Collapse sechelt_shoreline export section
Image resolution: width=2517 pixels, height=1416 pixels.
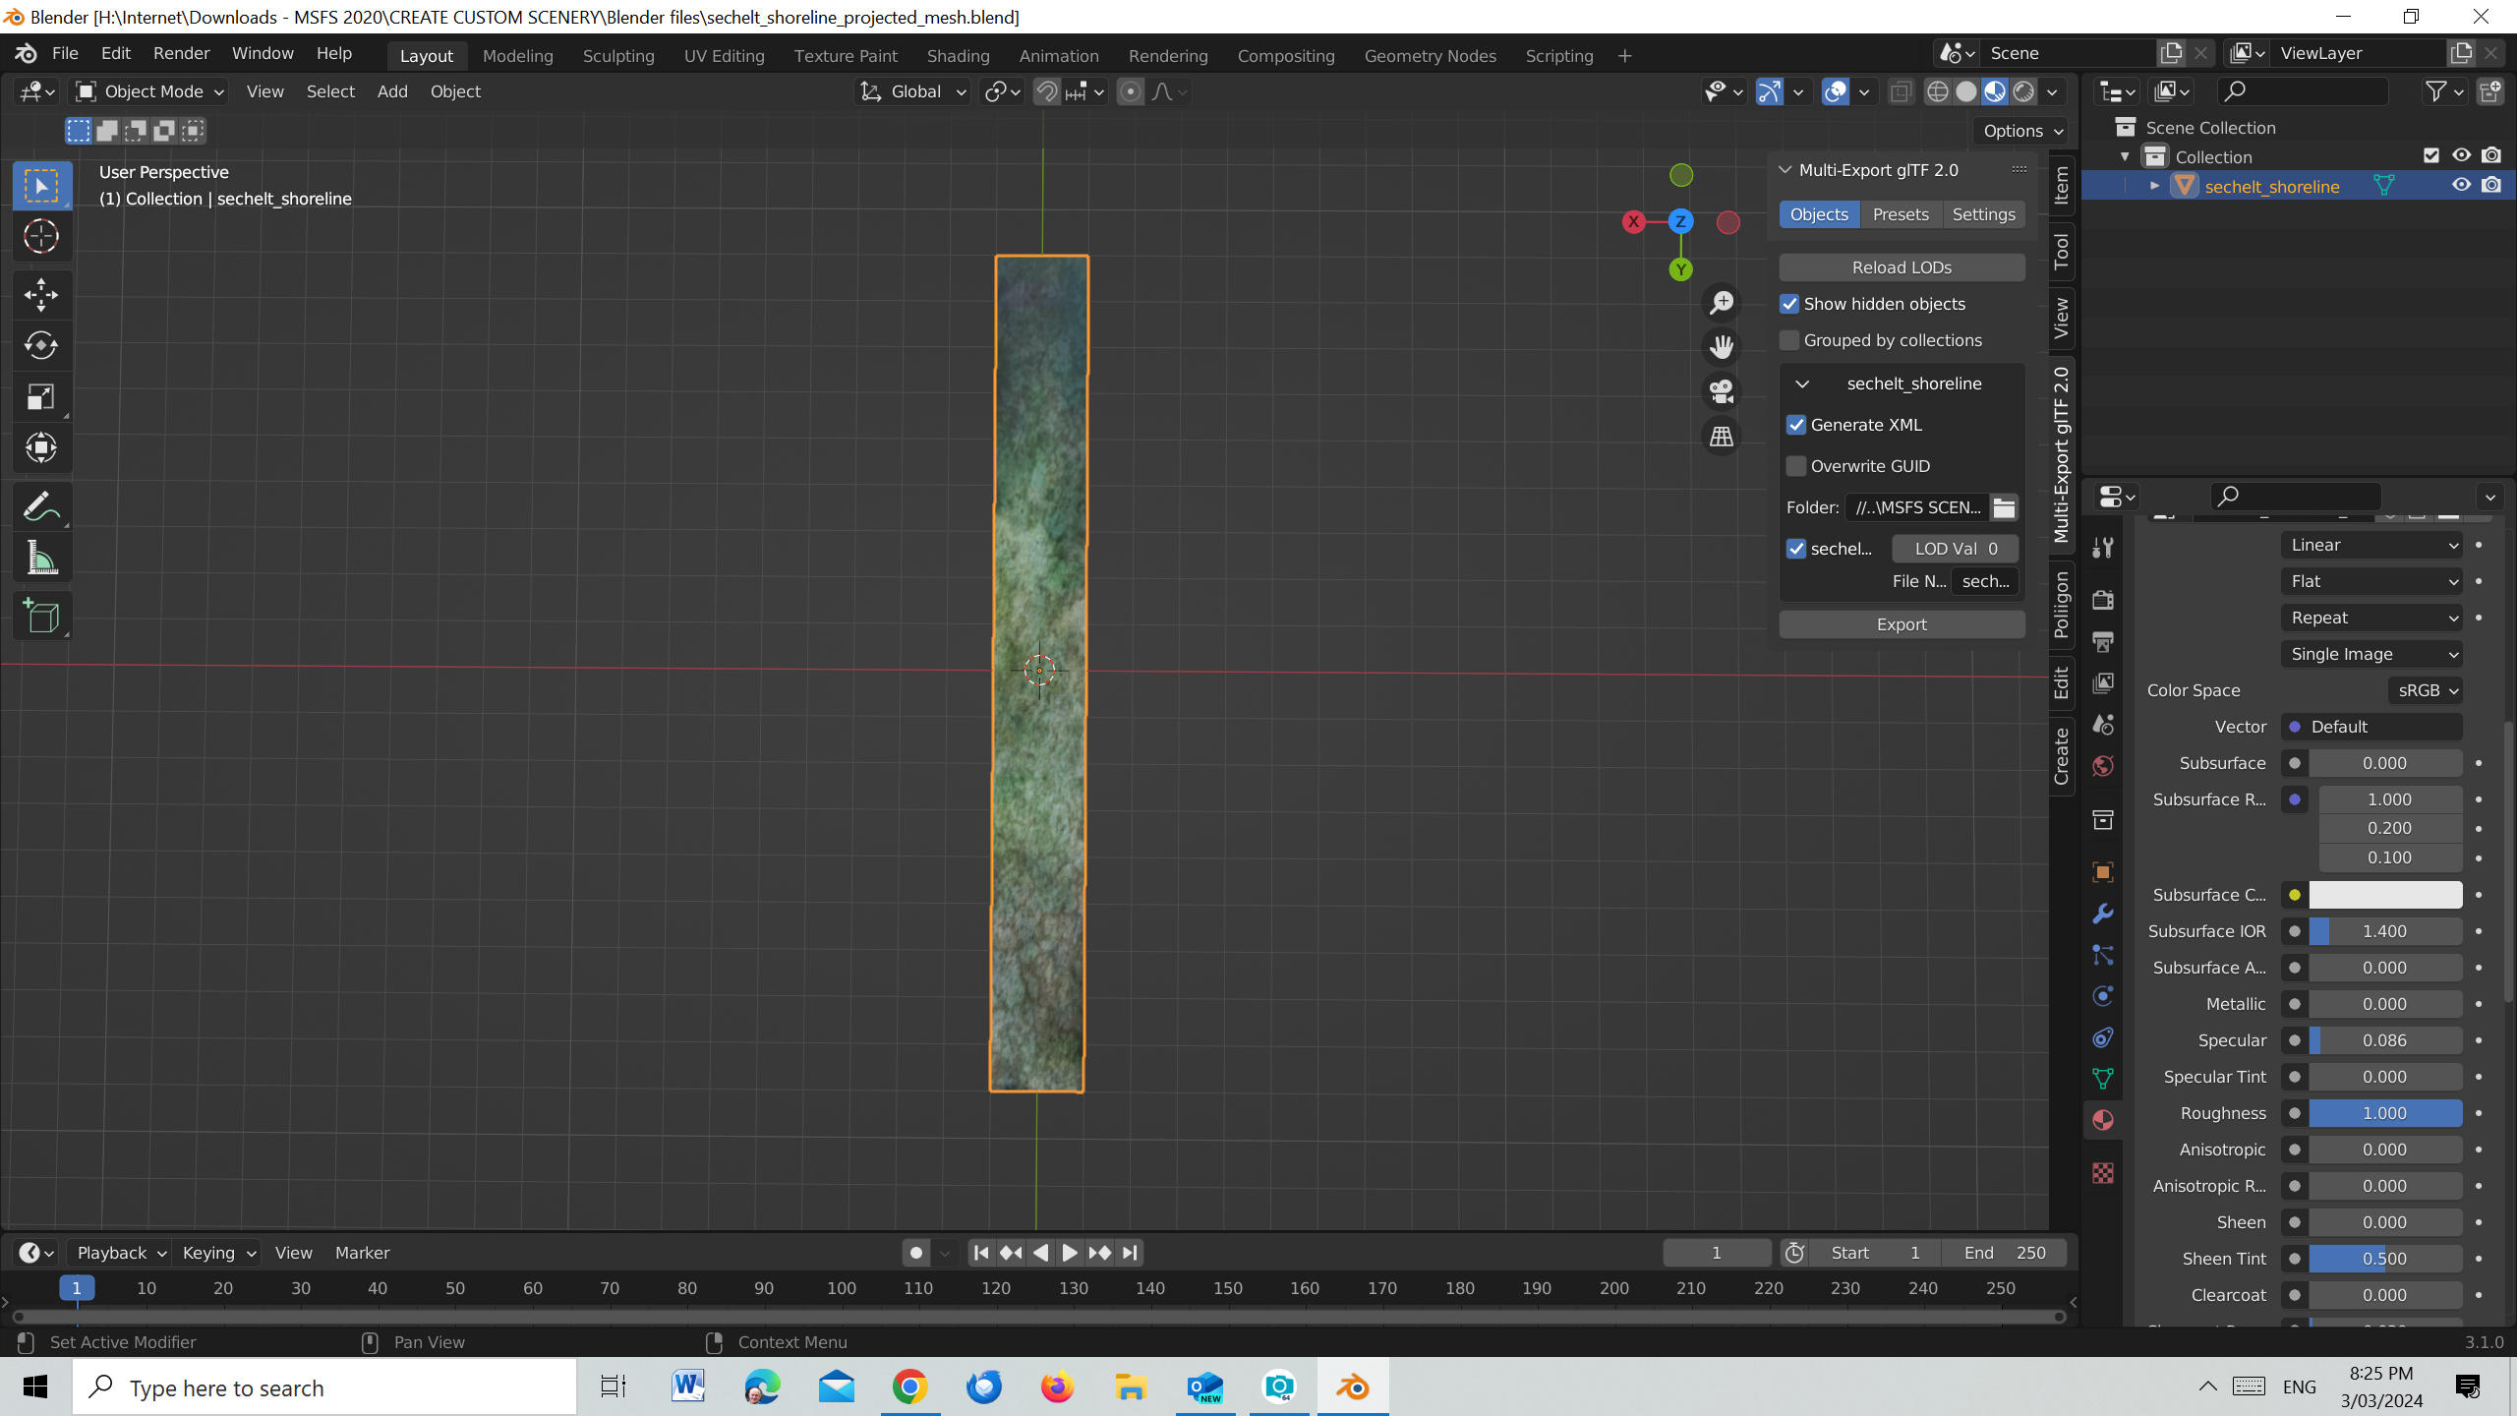click(1802, 383)
